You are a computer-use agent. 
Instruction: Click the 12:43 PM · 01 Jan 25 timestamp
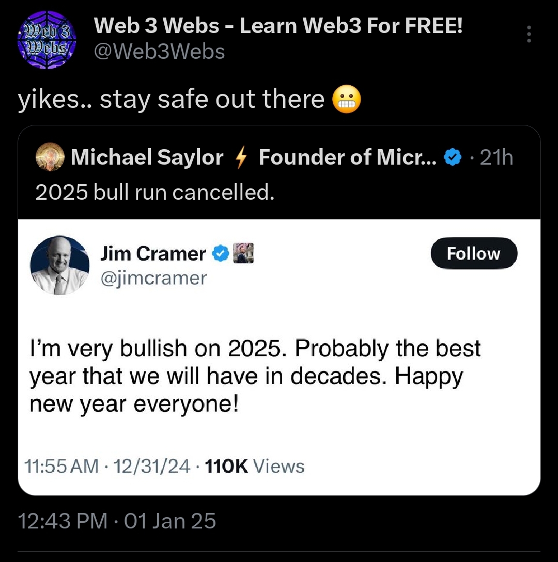117,521
